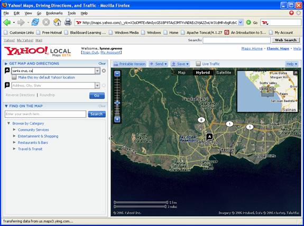Click the zoom slider track above handle

pos(117,88)
